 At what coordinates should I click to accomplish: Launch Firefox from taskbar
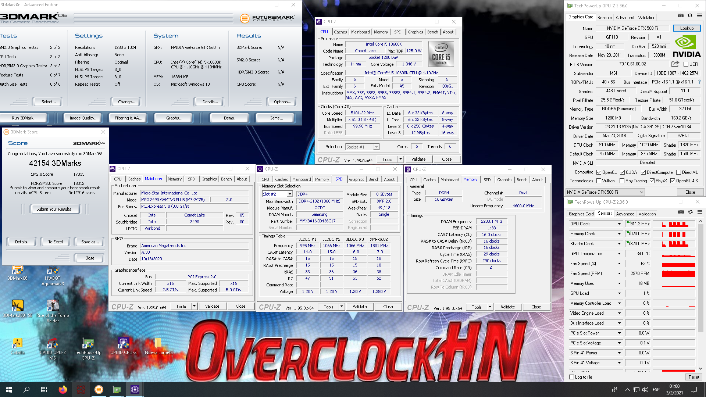click(63, 390)
